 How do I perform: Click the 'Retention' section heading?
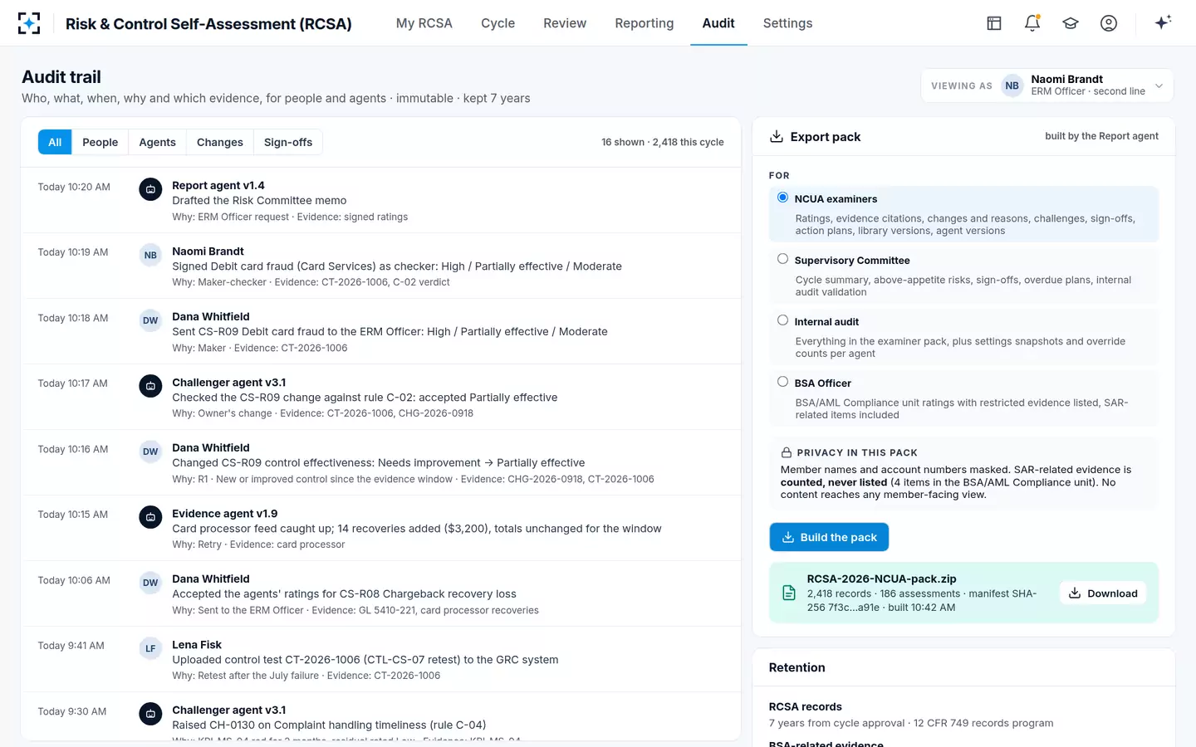click(x=797, y=667)
